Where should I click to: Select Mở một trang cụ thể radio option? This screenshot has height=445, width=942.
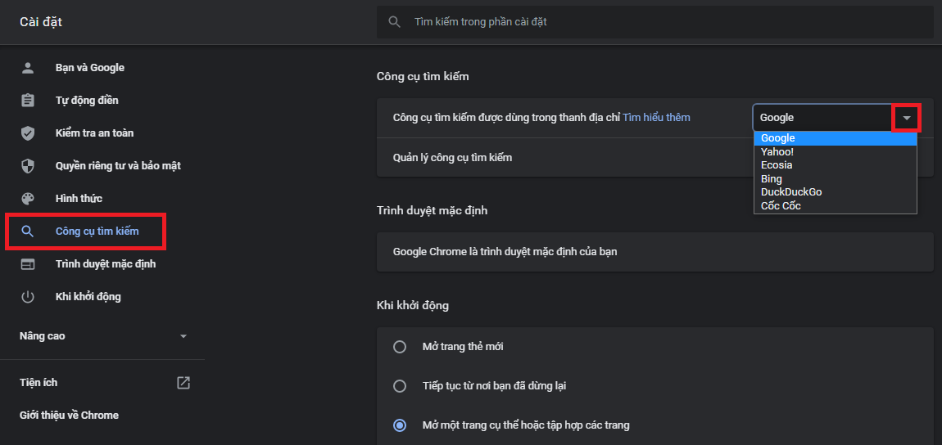click(400, 425)
